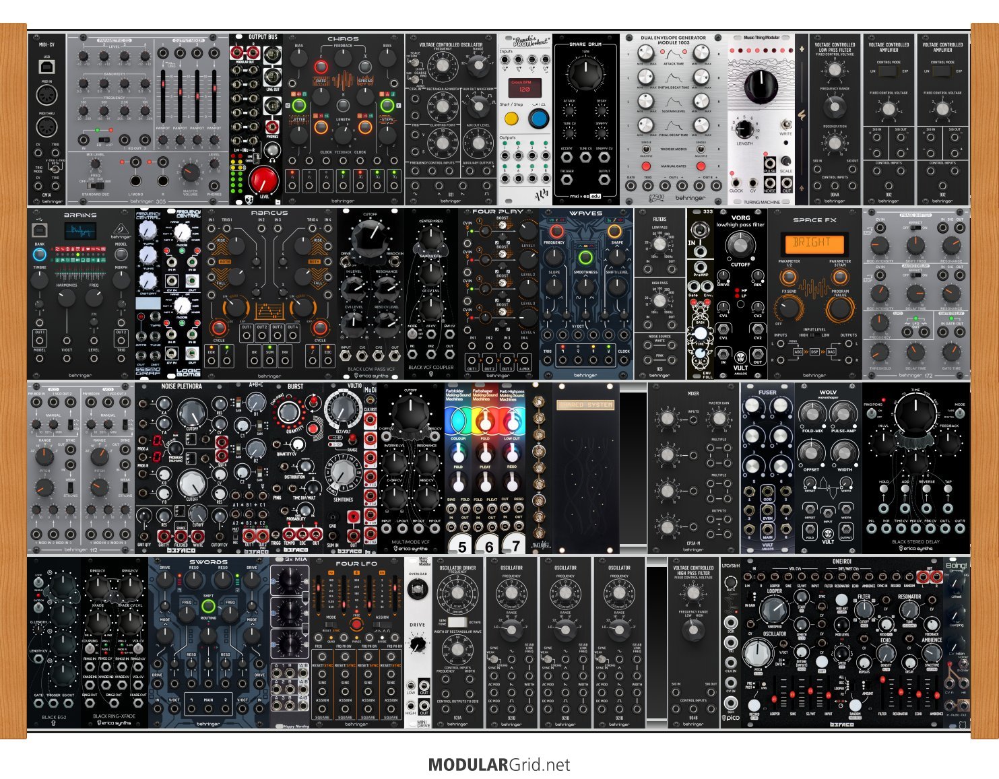Select the Four Play module
999x779 pixels.
498,293
